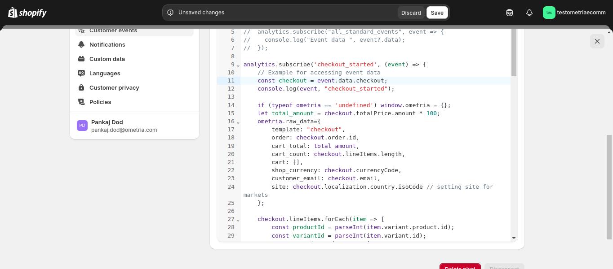Click the Custom data icon in the sidebar
This screenshot has width=613, height=269.
point(81,59)
